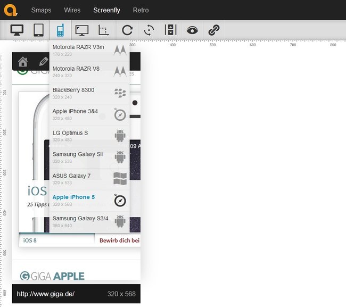This screenshot has width=346, height=307.
Task: Open the desktop monitor device menu
Action: (x=17, y=30)
